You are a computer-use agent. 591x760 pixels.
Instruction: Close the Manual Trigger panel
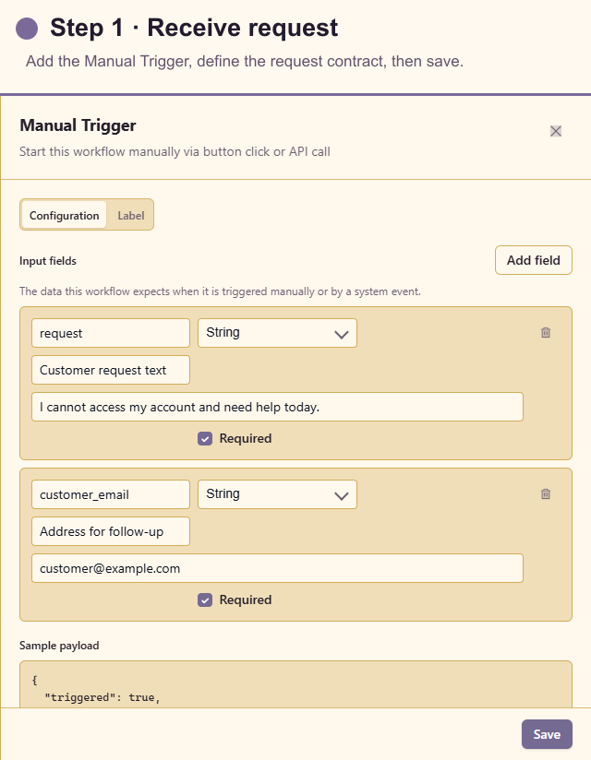(556, 131)
